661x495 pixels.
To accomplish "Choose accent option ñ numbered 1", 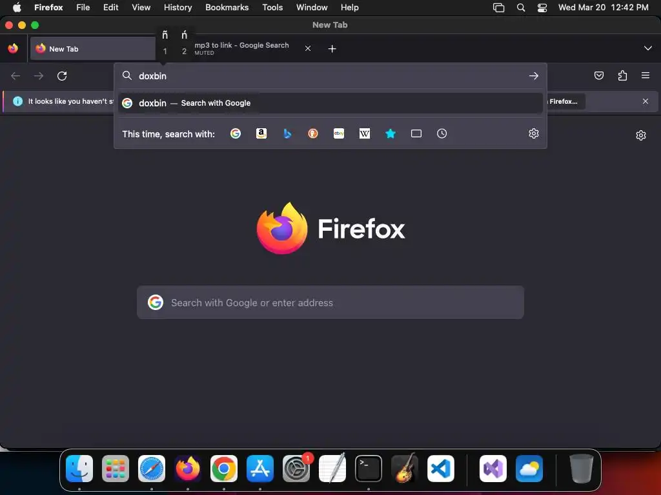I will [165, 43].
